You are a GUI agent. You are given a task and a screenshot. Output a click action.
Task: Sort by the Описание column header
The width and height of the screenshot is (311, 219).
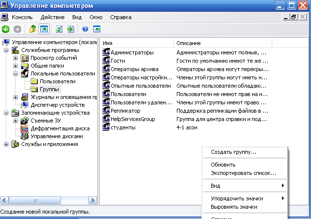223,43
